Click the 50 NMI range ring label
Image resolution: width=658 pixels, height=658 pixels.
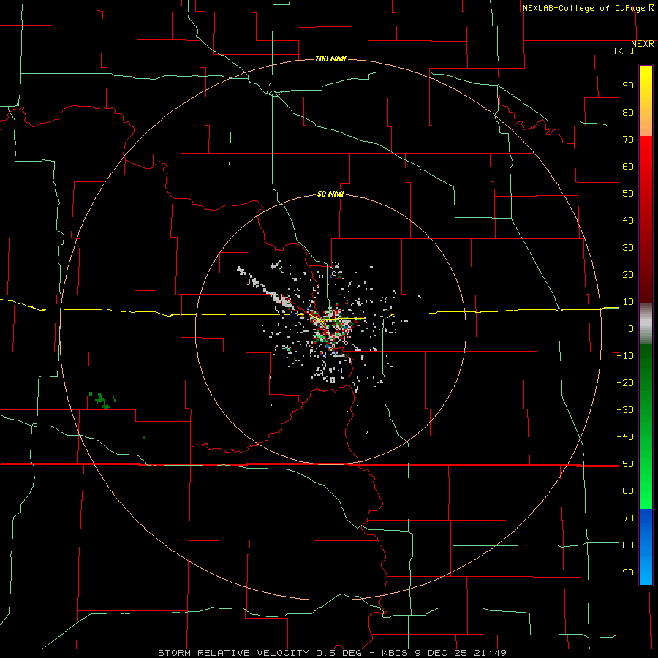(330, 194)
